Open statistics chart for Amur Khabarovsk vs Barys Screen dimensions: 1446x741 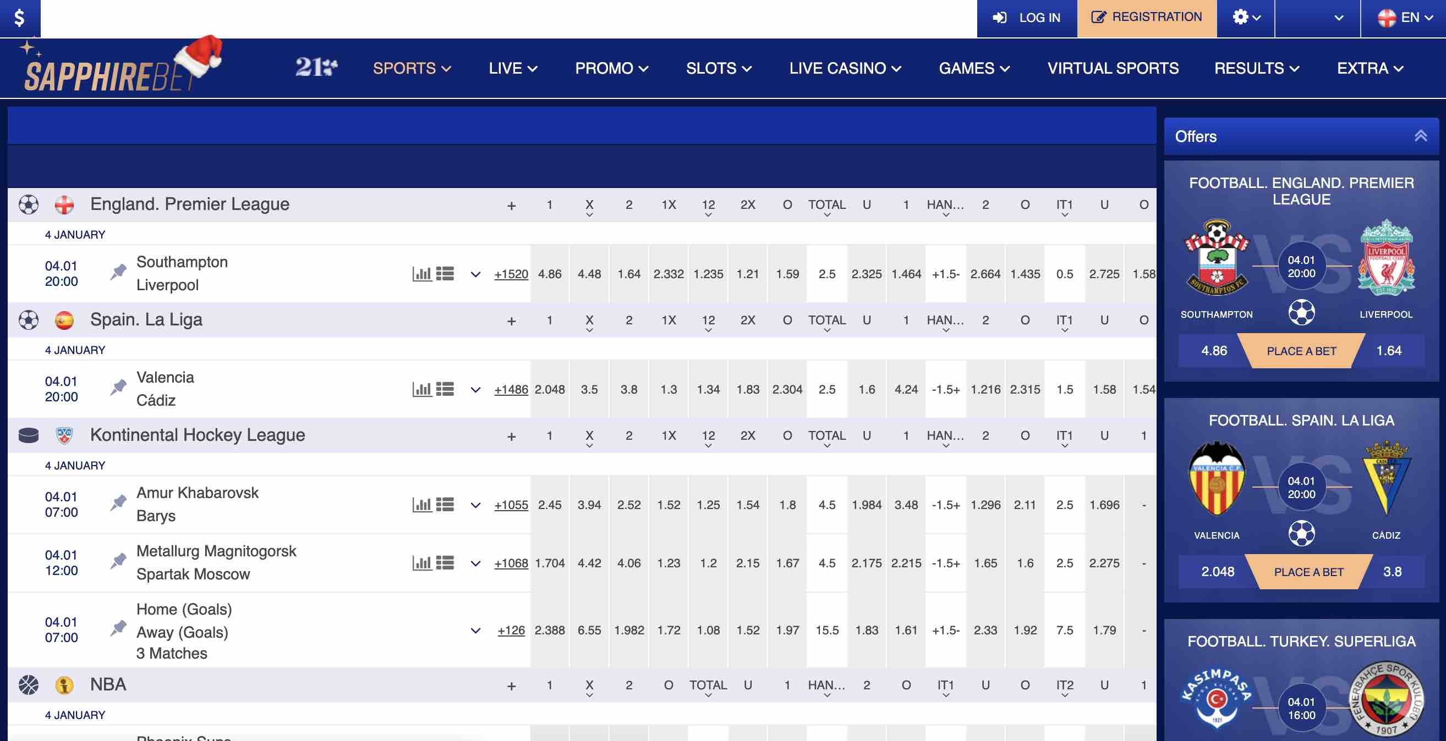[422, 505]
